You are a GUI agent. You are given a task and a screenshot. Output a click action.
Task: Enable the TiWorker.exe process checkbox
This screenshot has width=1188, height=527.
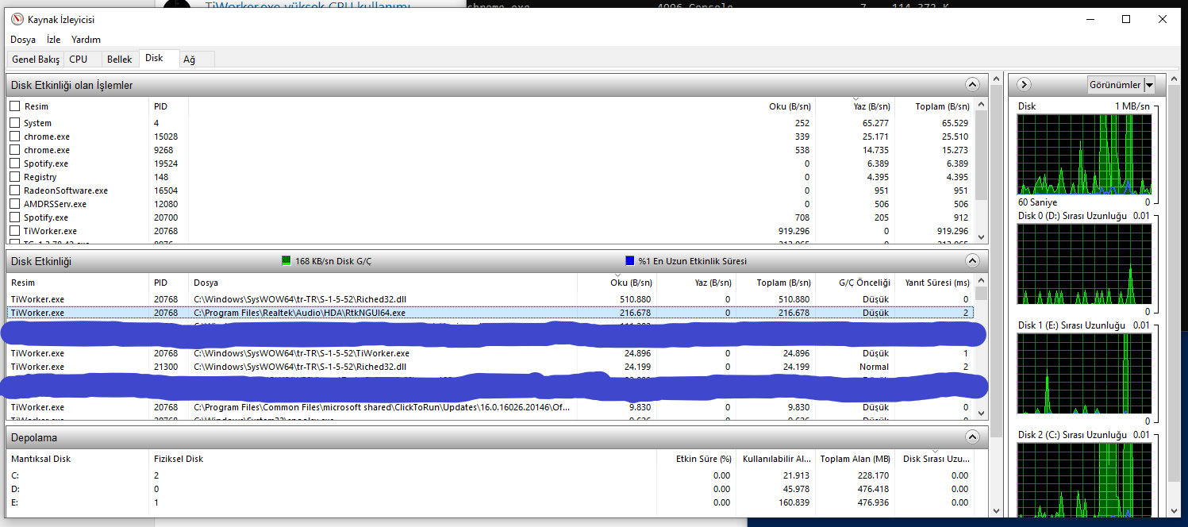coord(14,231)
